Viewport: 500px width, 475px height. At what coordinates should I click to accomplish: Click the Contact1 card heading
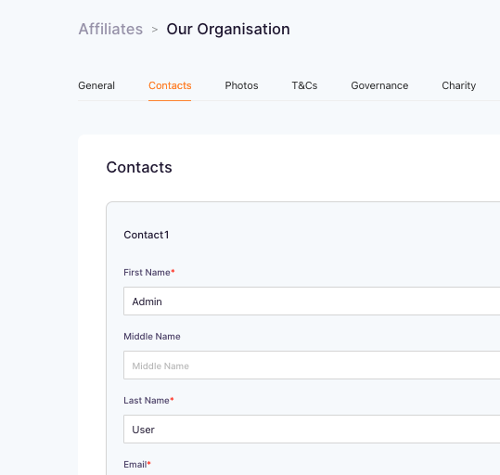pos(147,235)
